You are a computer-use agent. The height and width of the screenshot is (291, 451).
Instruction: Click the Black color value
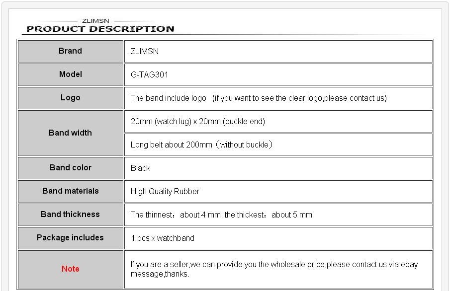tap(140, 168)
